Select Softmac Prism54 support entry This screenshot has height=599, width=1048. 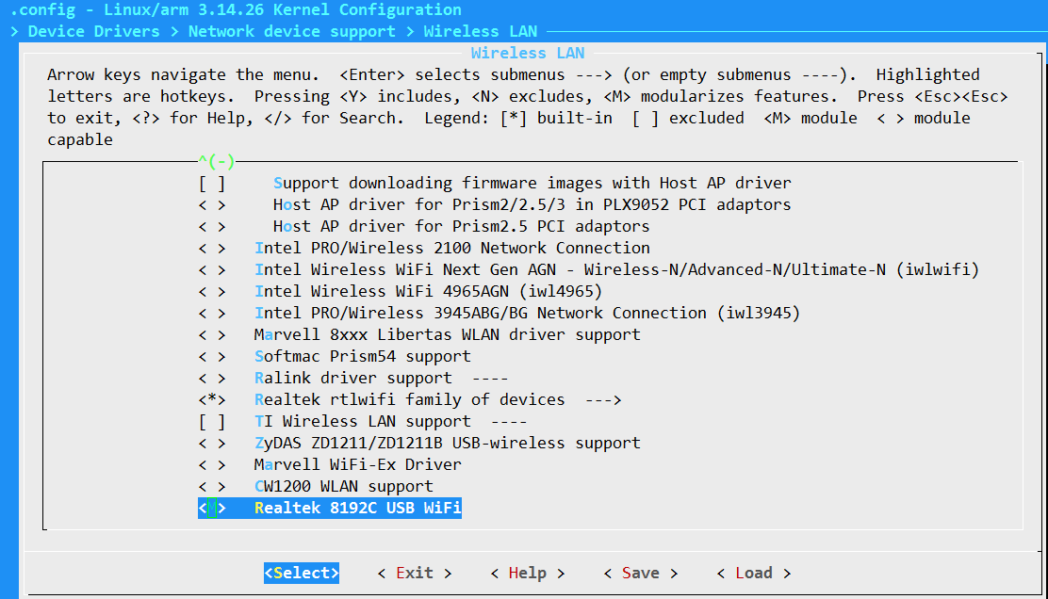coord(363,356)
